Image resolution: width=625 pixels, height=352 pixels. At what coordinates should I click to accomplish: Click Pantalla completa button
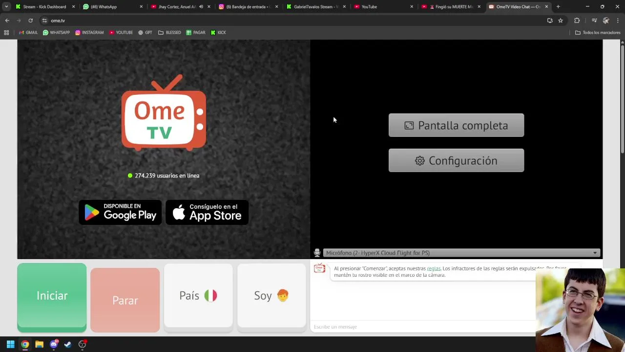tap(456, 125)
